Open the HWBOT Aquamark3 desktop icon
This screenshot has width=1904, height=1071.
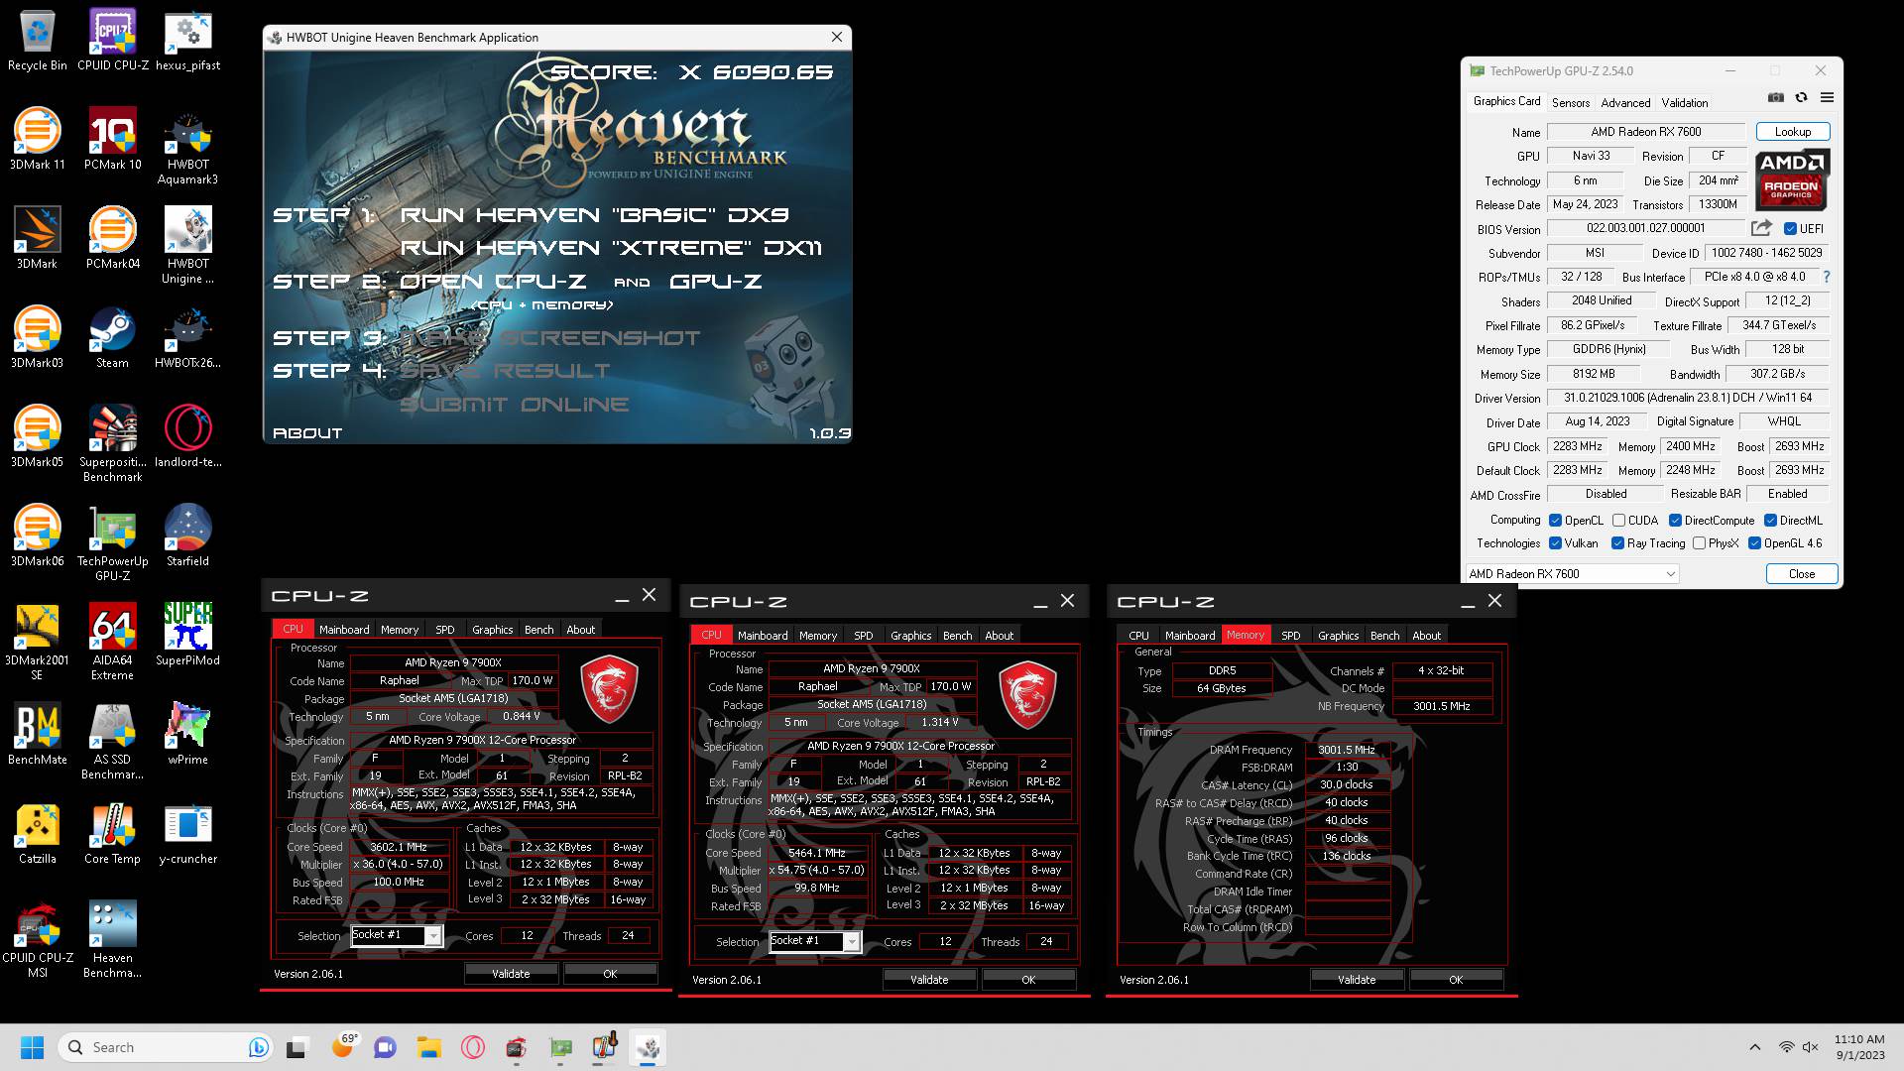[187, 147]
